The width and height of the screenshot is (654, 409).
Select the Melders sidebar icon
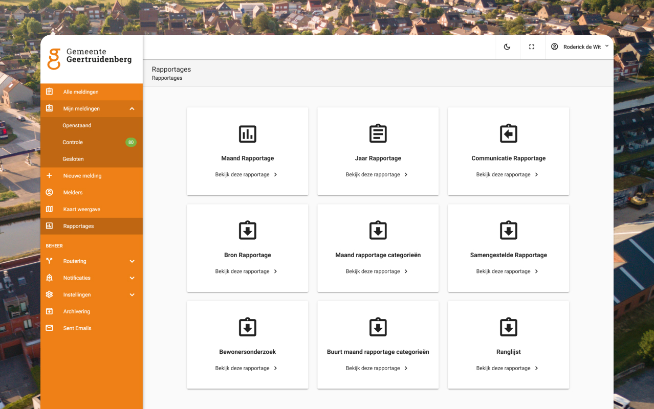click(x=50, y=192)
